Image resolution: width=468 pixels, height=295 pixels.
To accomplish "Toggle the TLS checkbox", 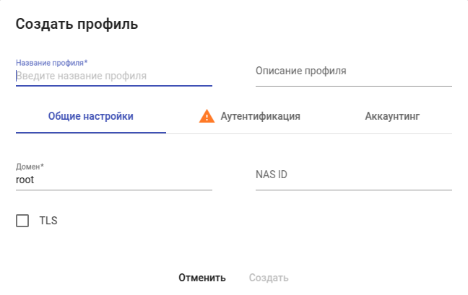I will [22, 221].
